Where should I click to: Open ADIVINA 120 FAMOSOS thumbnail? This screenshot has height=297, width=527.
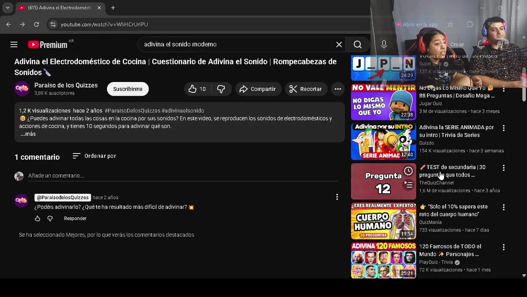pyautogui.click(x=384, y=261)
